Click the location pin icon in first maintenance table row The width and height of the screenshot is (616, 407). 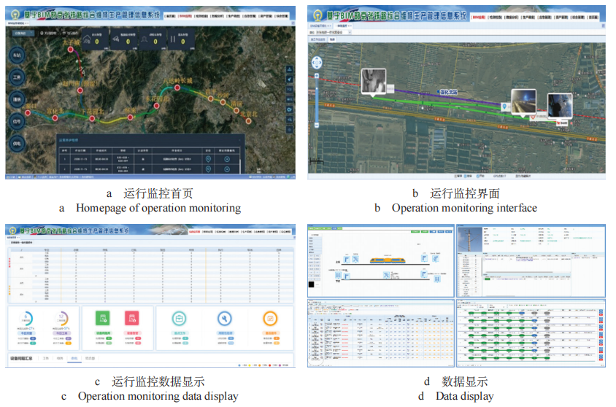(208, 159)
